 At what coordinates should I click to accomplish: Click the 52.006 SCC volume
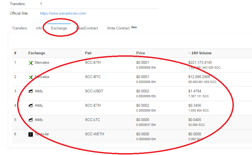pyautogui.click(x=197, y=125)
